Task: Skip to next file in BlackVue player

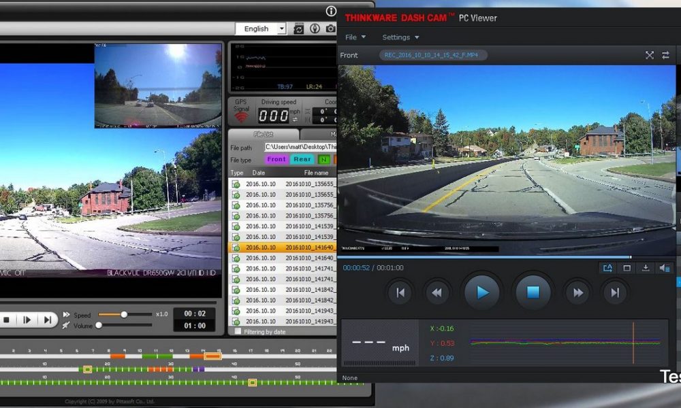Action: pos(48,320)
